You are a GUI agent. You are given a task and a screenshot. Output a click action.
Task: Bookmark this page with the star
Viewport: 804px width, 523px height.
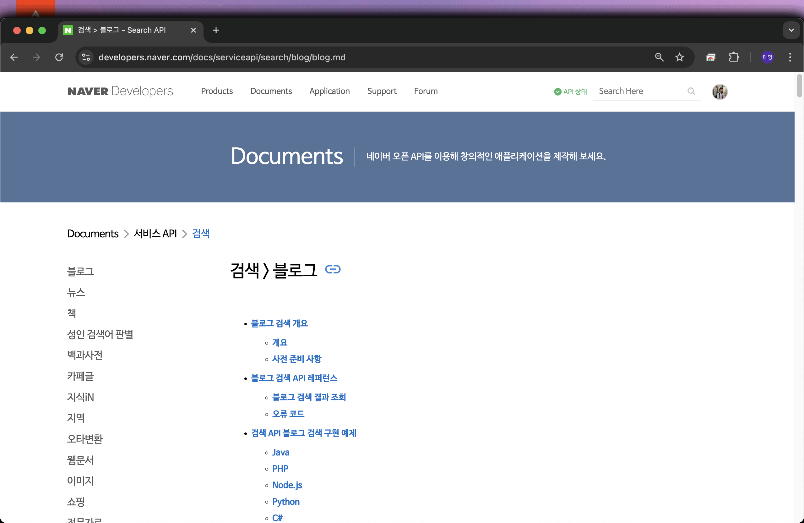680,58
